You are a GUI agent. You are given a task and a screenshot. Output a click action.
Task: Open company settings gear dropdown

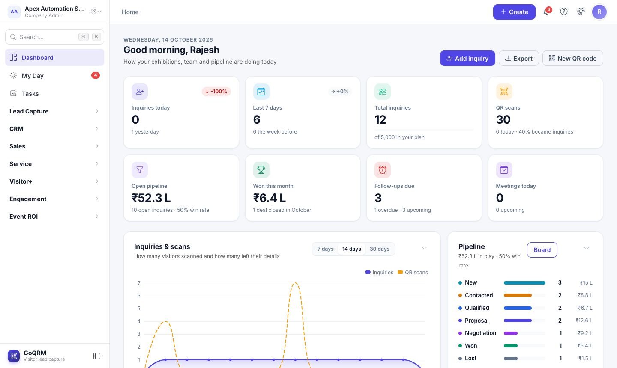pos(96,12)
